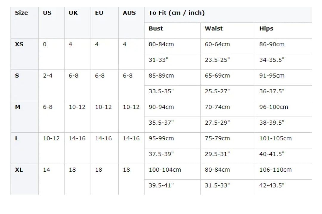
Task: Select the Hips subheader cell
Action: point(266,29)
